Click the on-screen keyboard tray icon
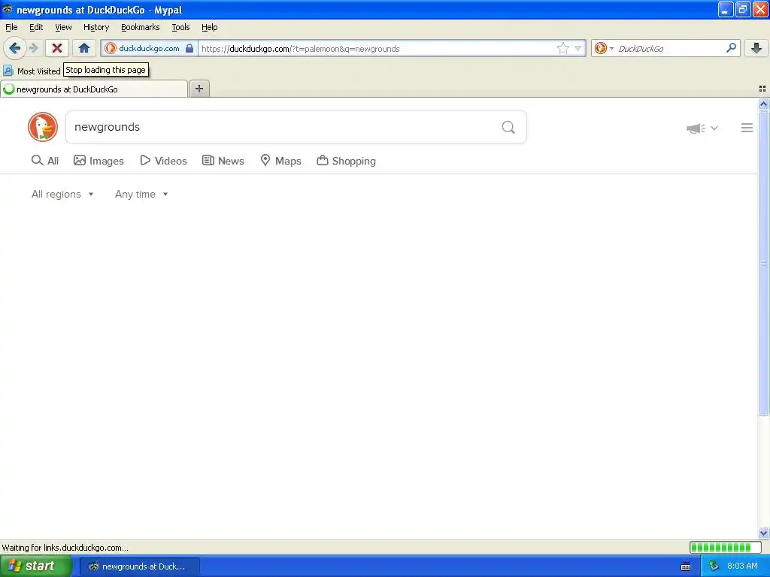Image resolution: width=770 pixels, height=577 pixels. coord(686,566)
